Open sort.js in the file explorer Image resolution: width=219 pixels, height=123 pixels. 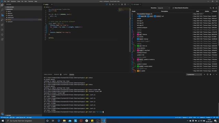[23, 20]
